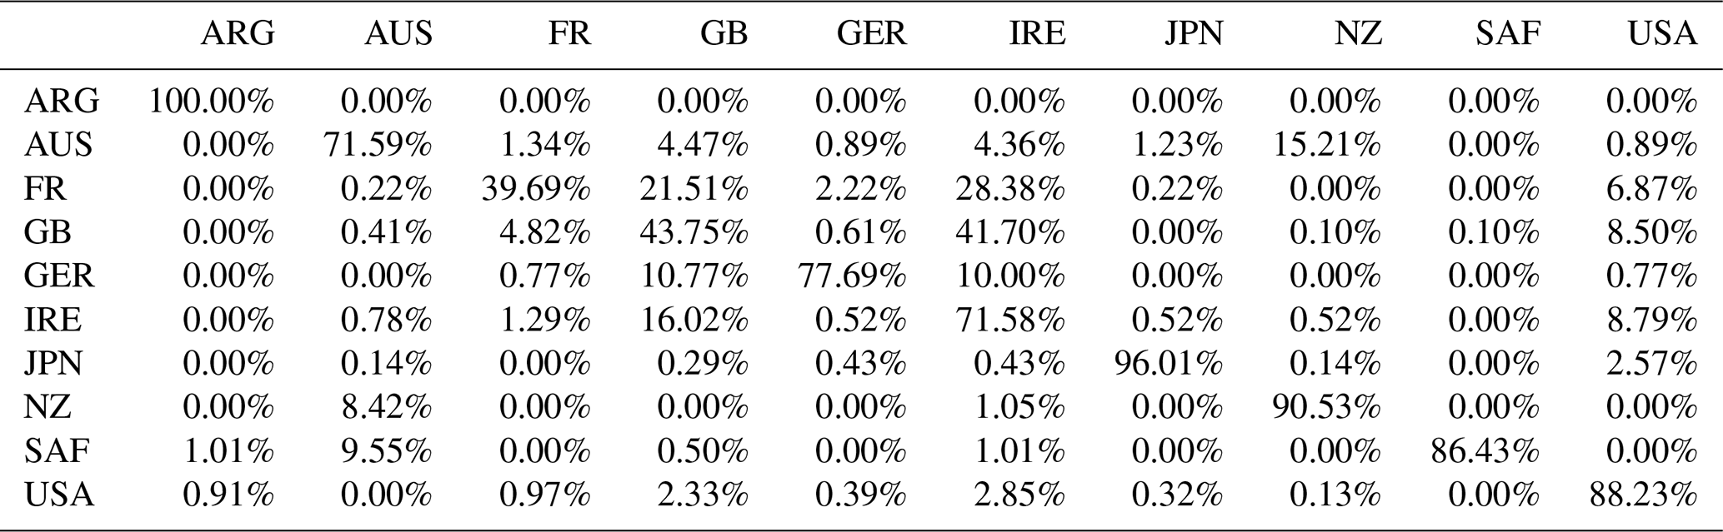The width and height of the screenshot is (1723, 532).
Task: Select the 90.53% value
Action: point(1326,407)
